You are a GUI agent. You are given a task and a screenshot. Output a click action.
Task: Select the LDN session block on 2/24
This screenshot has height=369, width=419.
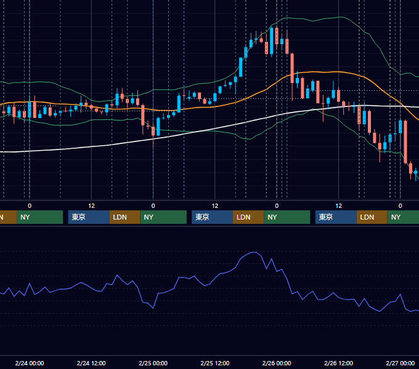125,217
